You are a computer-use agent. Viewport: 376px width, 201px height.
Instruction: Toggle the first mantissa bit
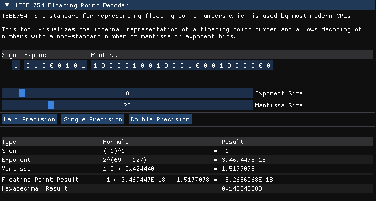(95, 65)
